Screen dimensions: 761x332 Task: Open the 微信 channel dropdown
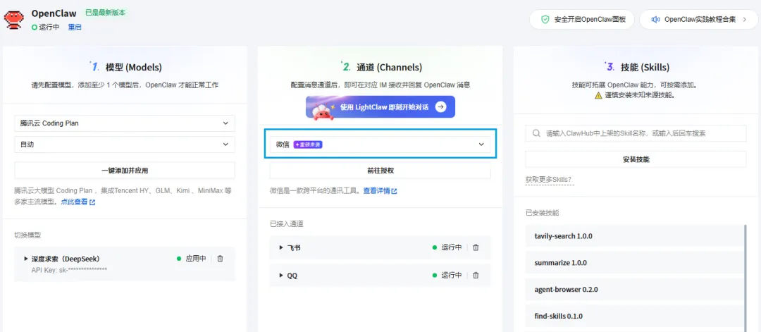[x=380, y=145]
